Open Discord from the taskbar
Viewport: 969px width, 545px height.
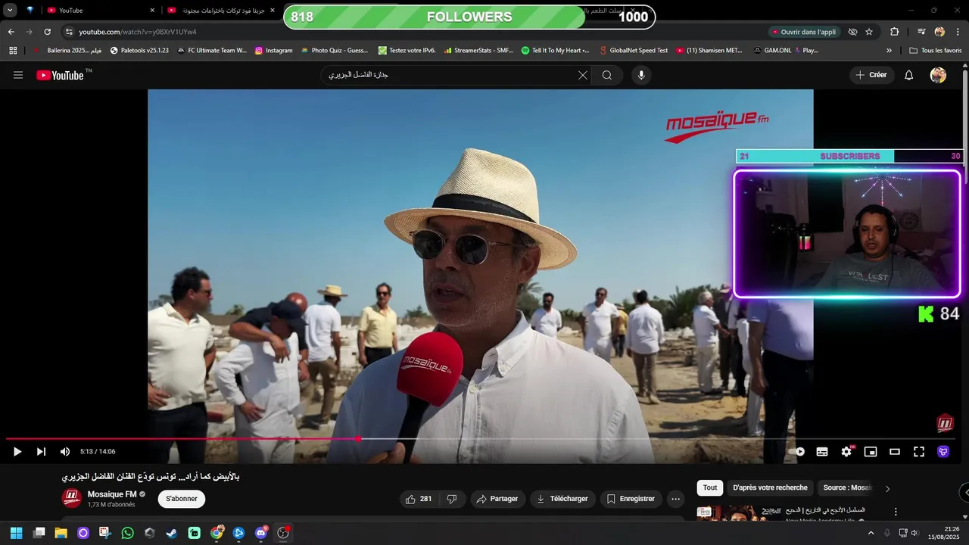coord(261,533)
